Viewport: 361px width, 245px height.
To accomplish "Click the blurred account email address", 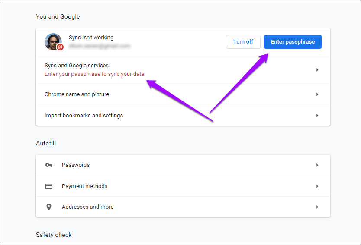I will point(100,46).
